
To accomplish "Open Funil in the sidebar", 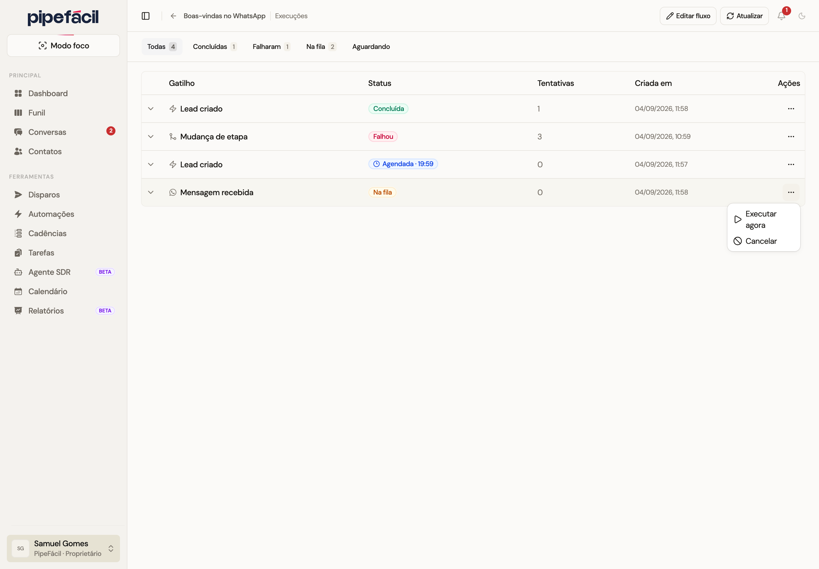I will click(63, 113).
